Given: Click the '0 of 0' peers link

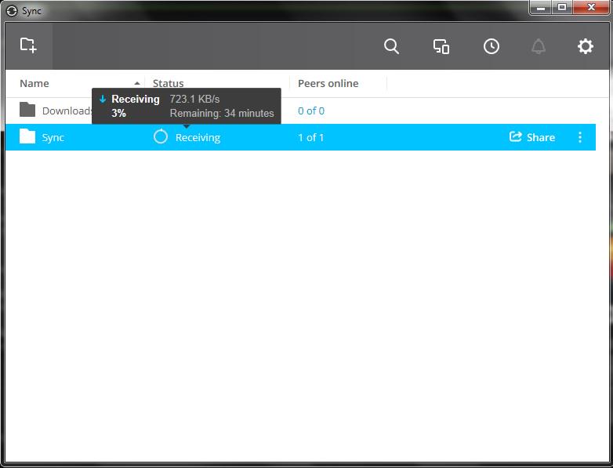Looking at the screenshot, I should pos(311,111).
